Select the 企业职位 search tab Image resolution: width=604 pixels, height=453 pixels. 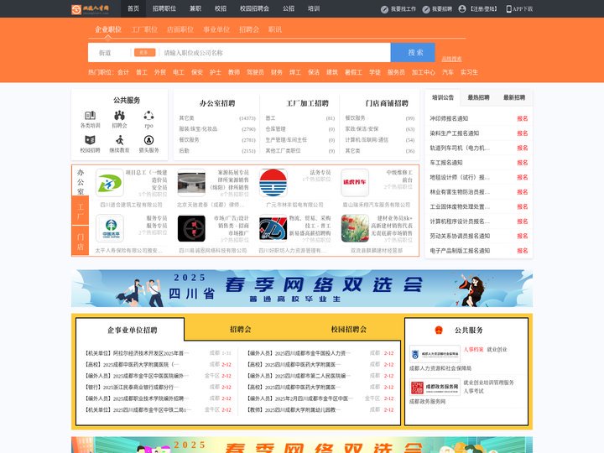(x=108, y=29)
